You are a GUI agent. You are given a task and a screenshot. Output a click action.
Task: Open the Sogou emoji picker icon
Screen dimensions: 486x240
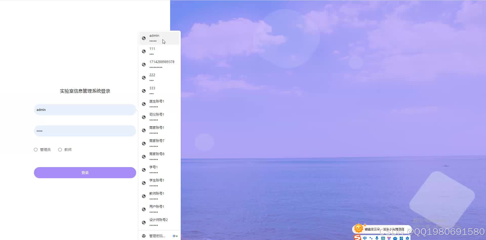[389, 238]
